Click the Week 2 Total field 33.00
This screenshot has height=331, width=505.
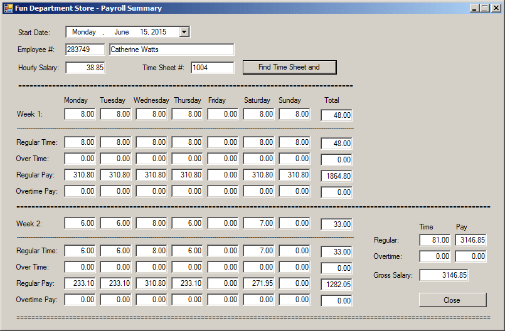336,224
